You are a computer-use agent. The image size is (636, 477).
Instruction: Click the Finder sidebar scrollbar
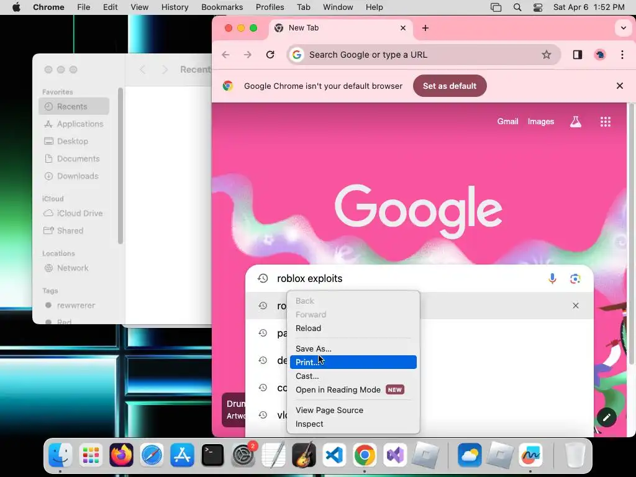(x=120, y=166)
